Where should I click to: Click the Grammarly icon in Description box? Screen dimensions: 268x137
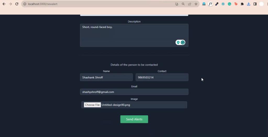183,42
